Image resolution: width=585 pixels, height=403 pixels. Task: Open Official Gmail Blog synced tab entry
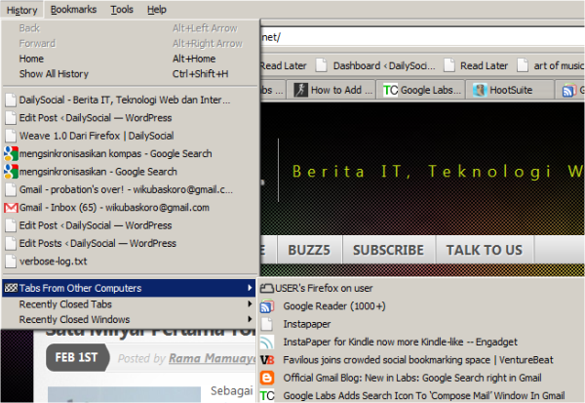tap(421, 378)
